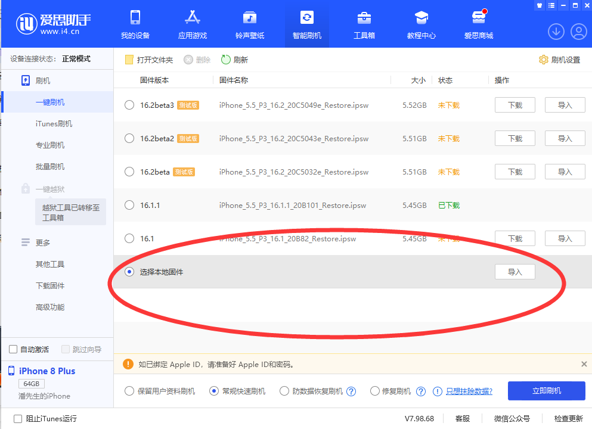Select the 16.1.1 firmware radio button

(129, 206)
